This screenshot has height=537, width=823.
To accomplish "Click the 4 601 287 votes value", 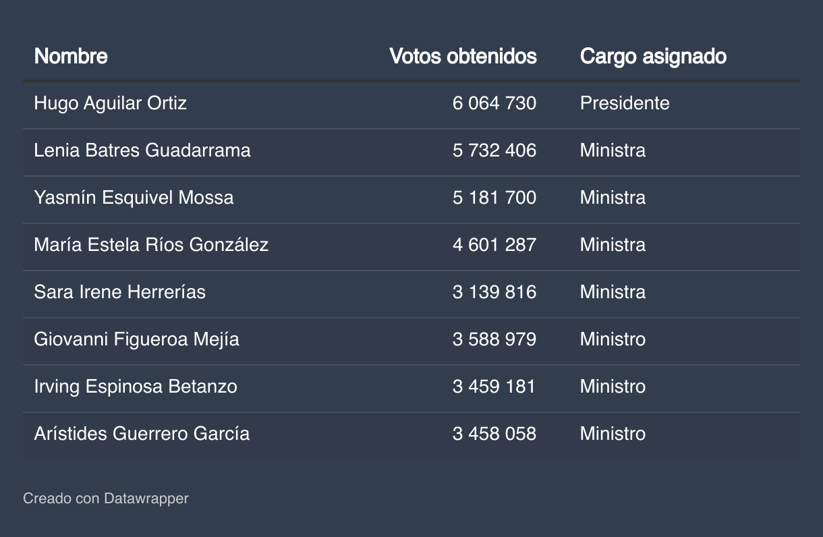I will (x=494, y=245).
